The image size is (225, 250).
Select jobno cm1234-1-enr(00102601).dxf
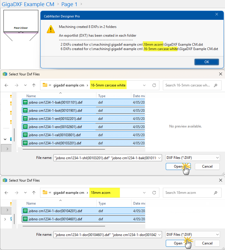(83, 127)
